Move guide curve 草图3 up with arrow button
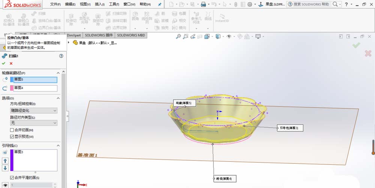Image resolution: width=375 pixels, height=188 pixels. point(5,161)
